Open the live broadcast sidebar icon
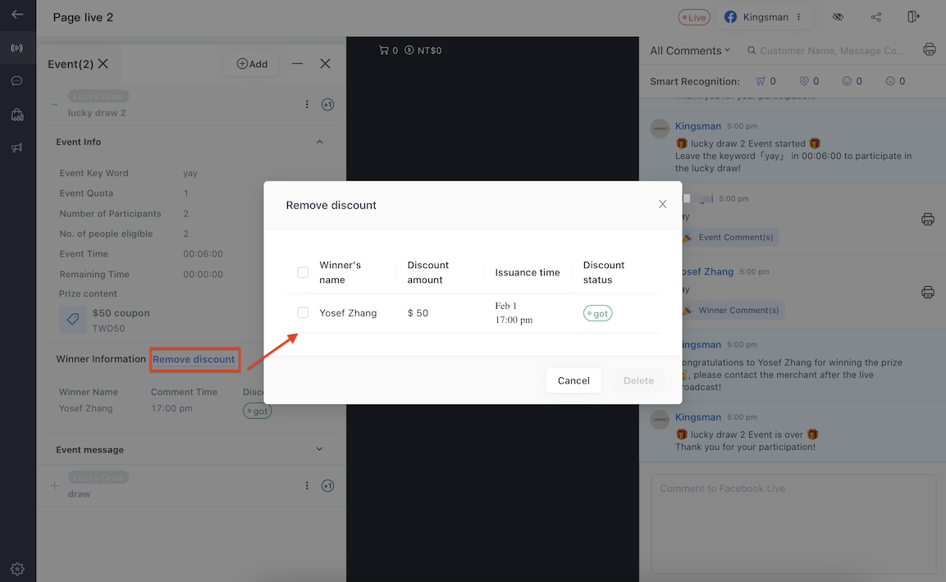This screenshot has width=946, height=582. 17,48
